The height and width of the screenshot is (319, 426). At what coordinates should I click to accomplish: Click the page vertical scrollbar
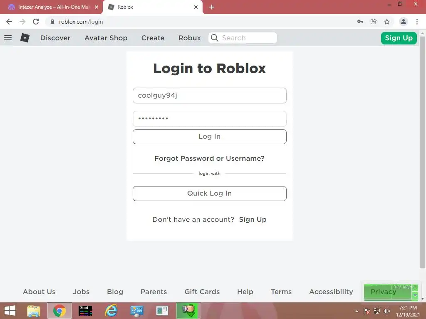click(422, 152)
